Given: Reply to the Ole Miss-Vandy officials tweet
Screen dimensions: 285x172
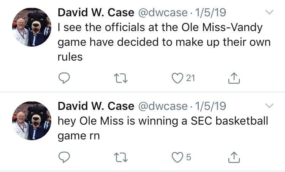Looking at the screenshot, I should 64,78.
